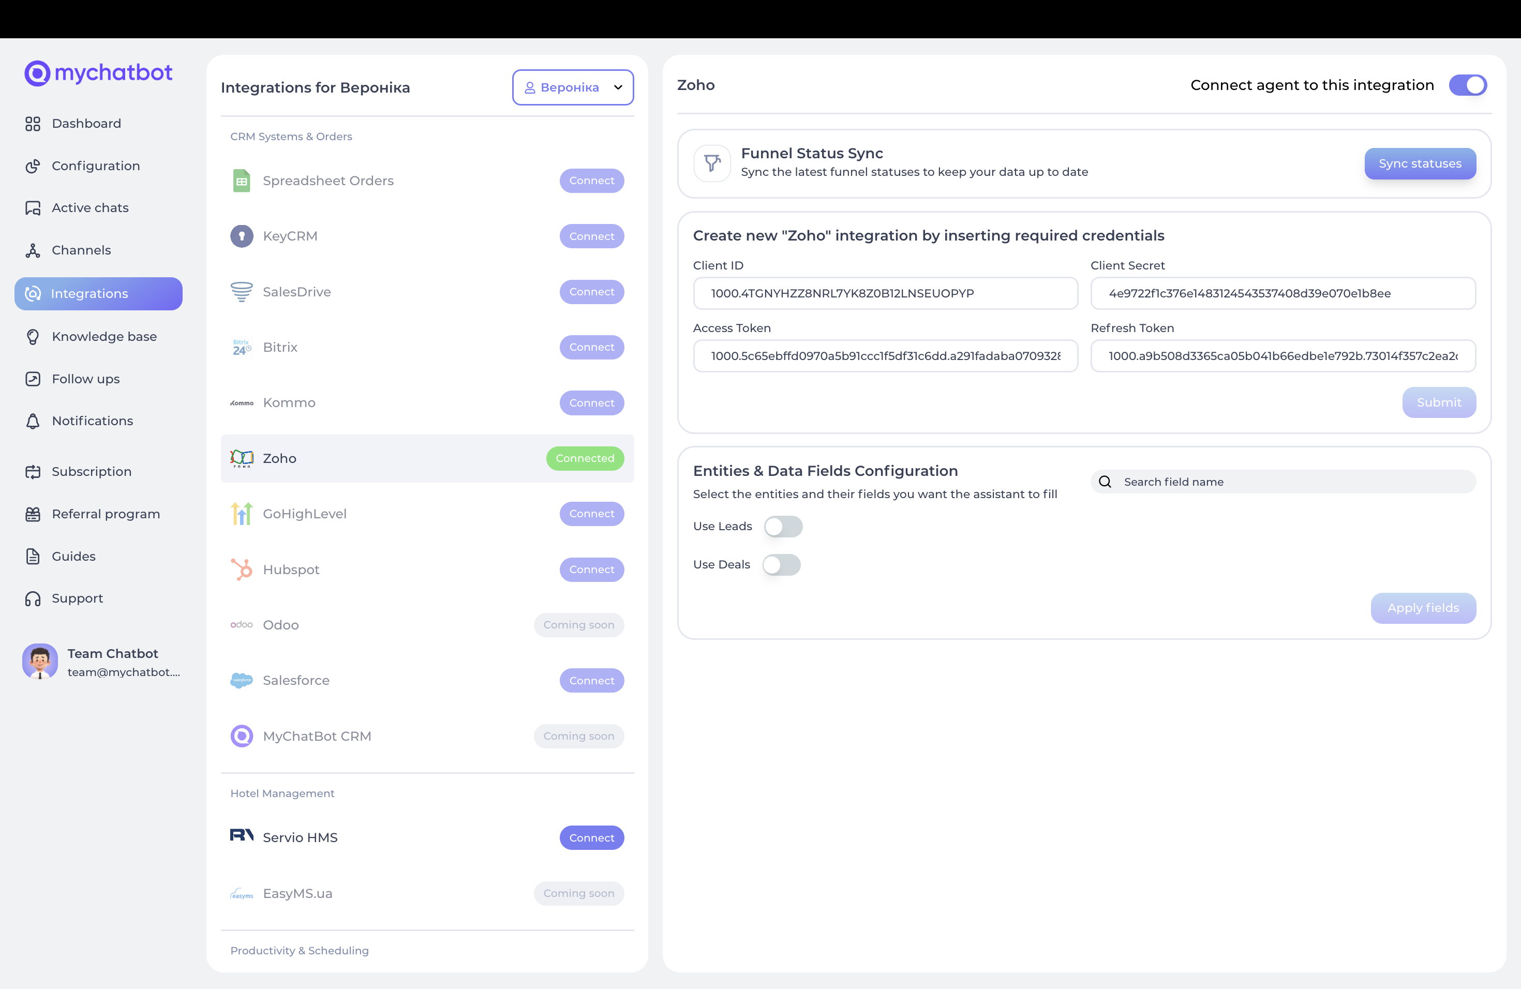This screenshot has height=989, width=1521.
Task: Click the chevron arrow in agent selector
Action: [x=618, y=87]
